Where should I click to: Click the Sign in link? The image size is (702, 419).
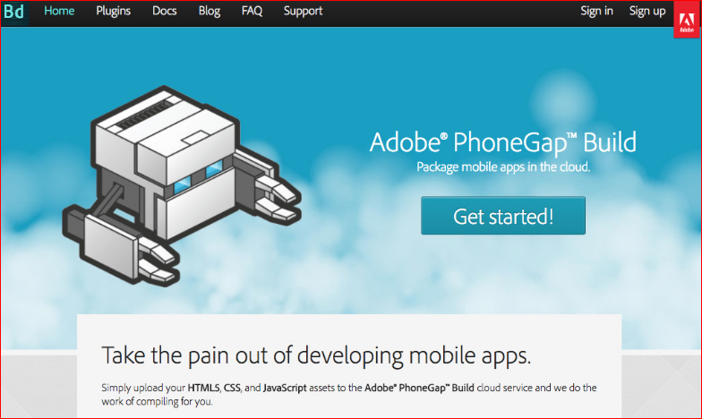(x=596, y=11)
